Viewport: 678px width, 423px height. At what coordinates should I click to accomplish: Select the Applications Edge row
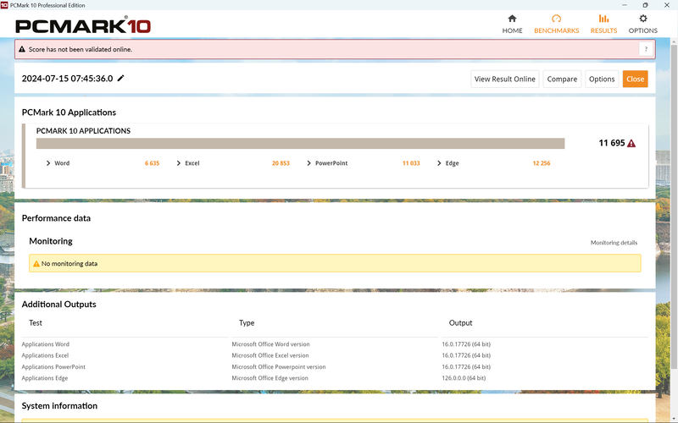pyautogui.click(x=335, y=377)
